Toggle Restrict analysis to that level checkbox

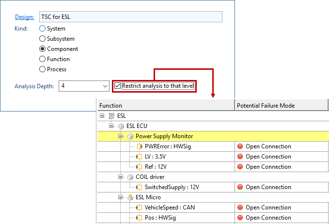pyautogui.click(x=117, y=86)
